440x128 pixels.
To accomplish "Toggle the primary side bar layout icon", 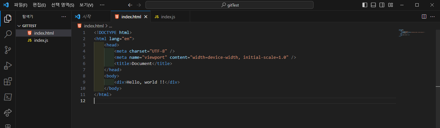I will 365,5.
